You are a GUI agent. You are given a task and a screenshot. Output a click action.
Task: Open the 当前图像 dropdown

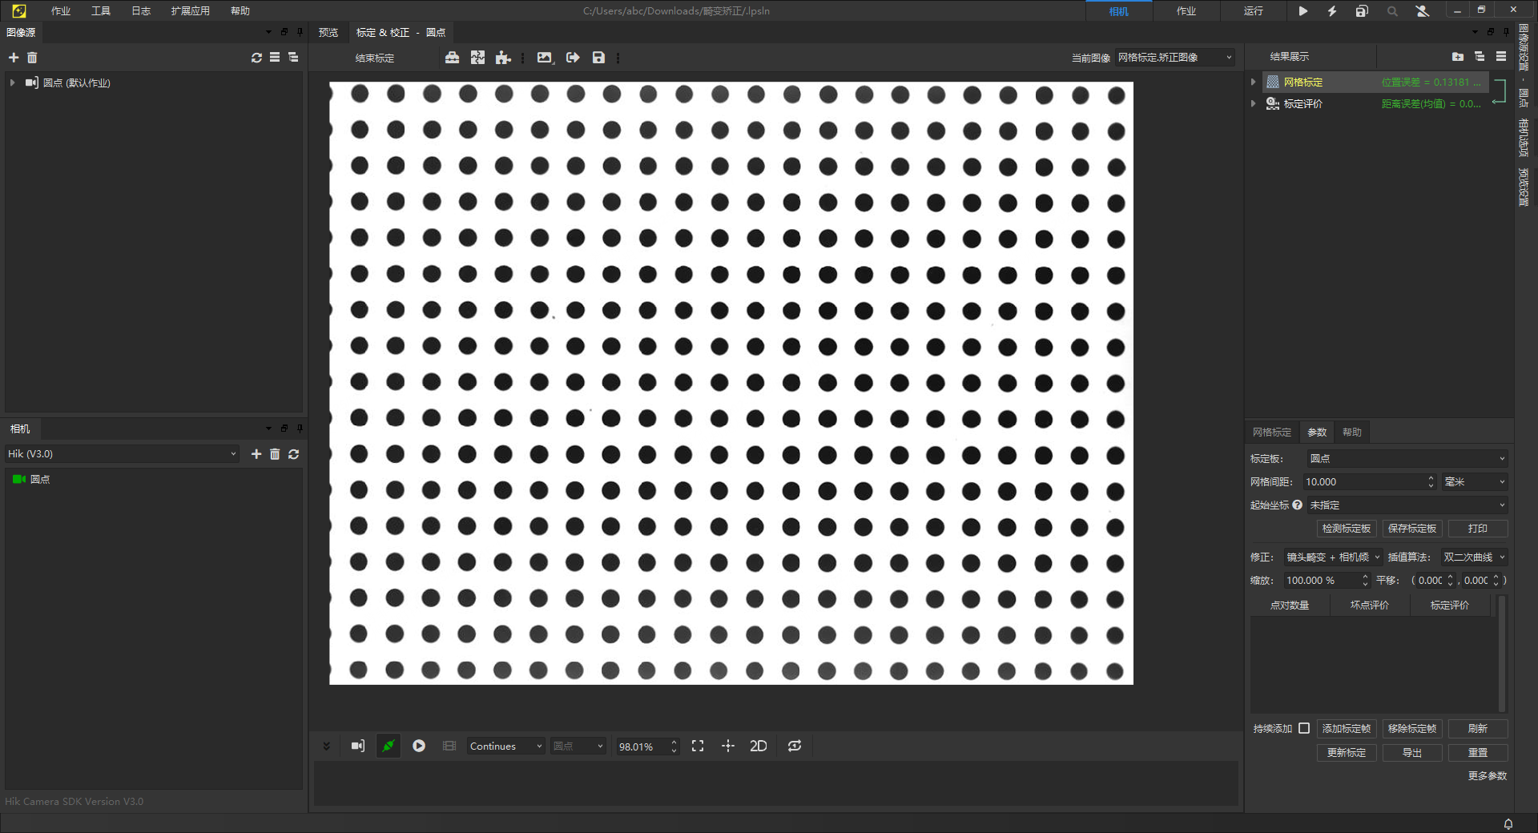click(x=1174, y=58)
